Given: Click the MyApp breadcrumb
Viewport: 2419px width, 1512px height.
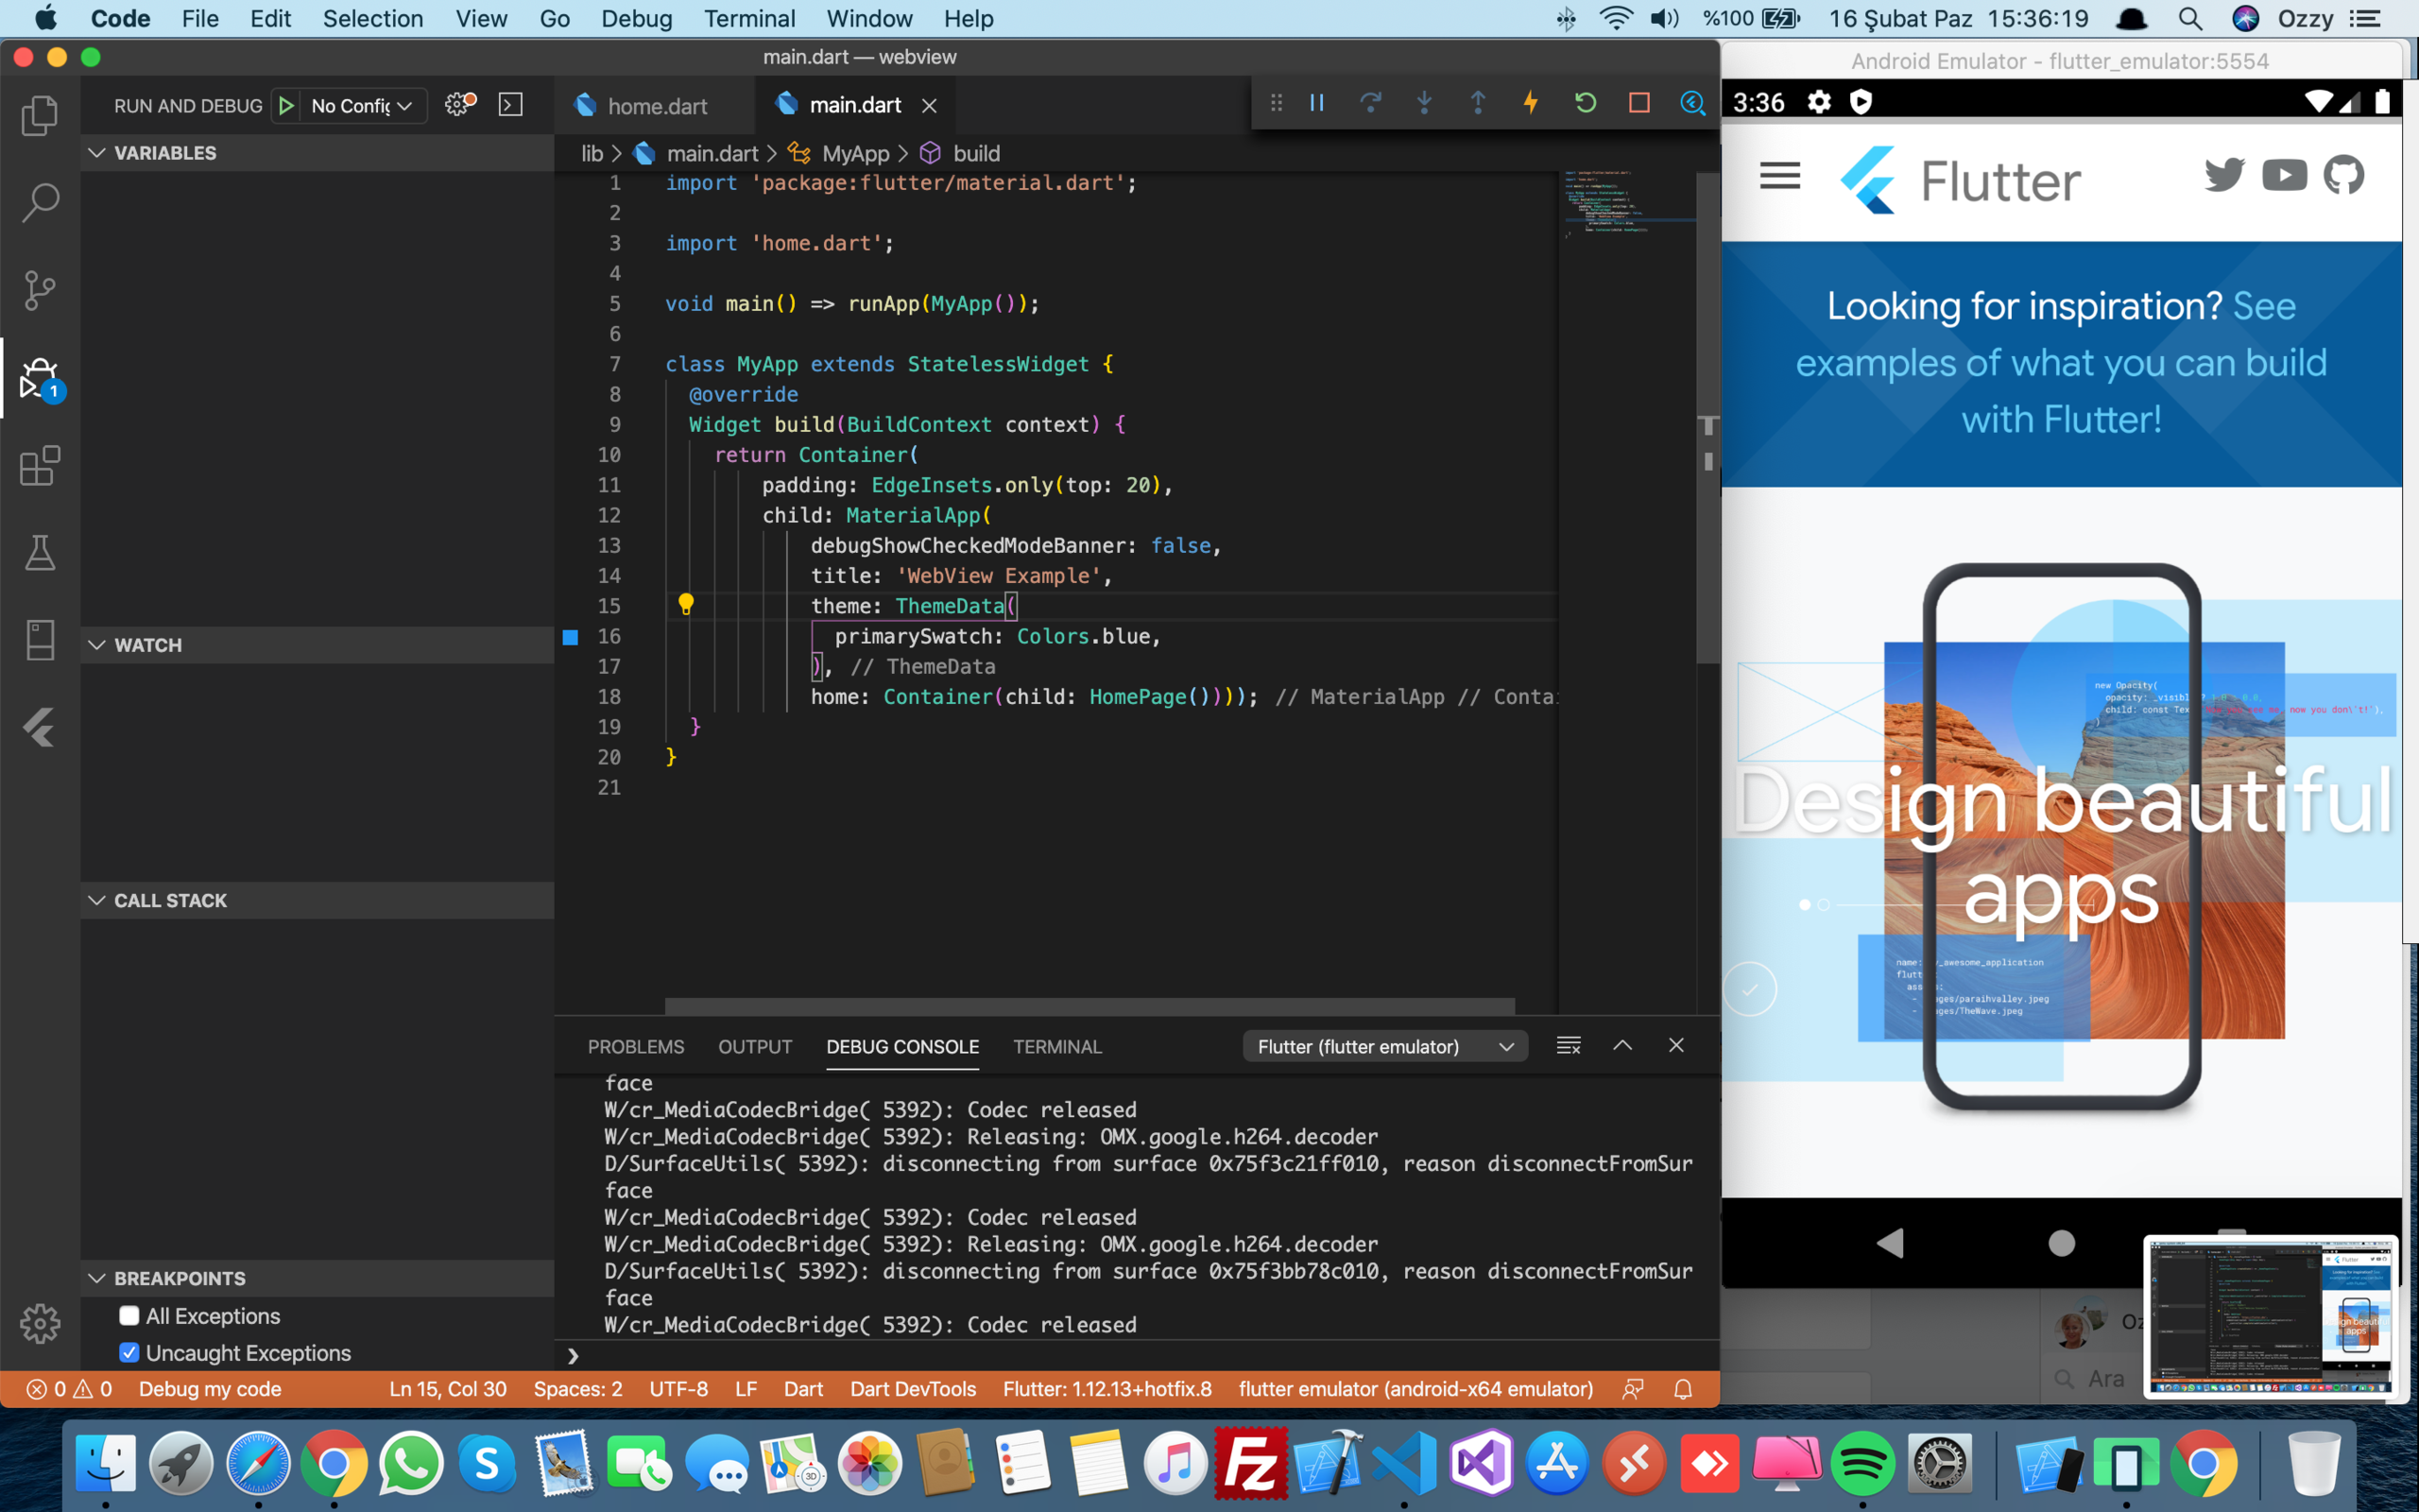Looking at the screenshot, I should click(x=854, y=153).
